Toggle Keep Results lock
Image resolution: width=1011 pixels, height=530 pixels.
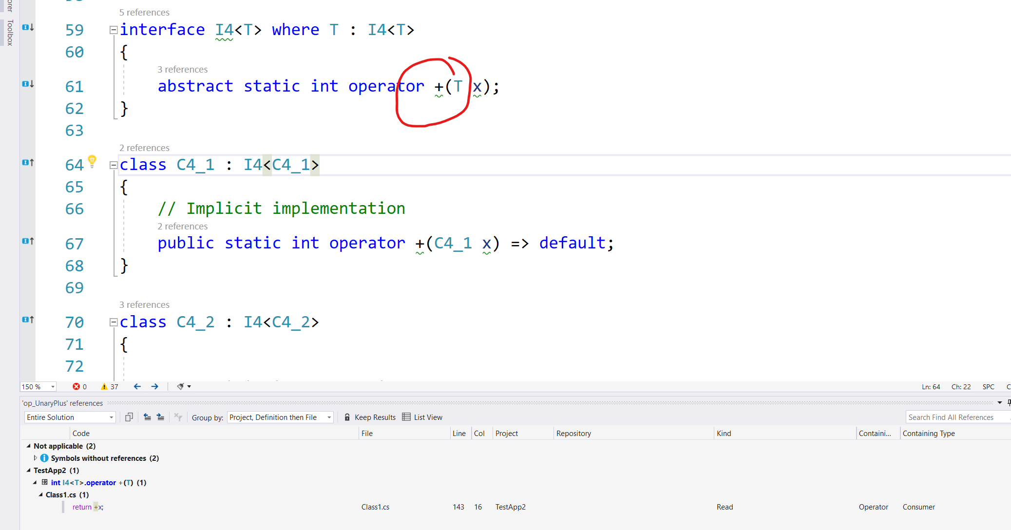[370, 417]
